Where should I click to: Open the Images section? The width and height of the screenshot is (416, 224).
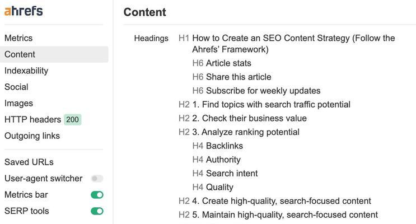pyautogui.click(x=18, y=103)
